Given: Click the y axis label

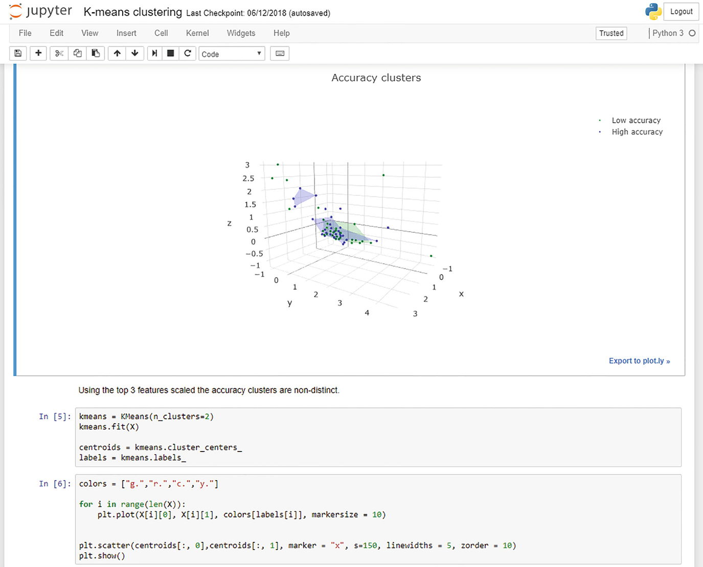Looking at the screenshot, I should point(290,303).
